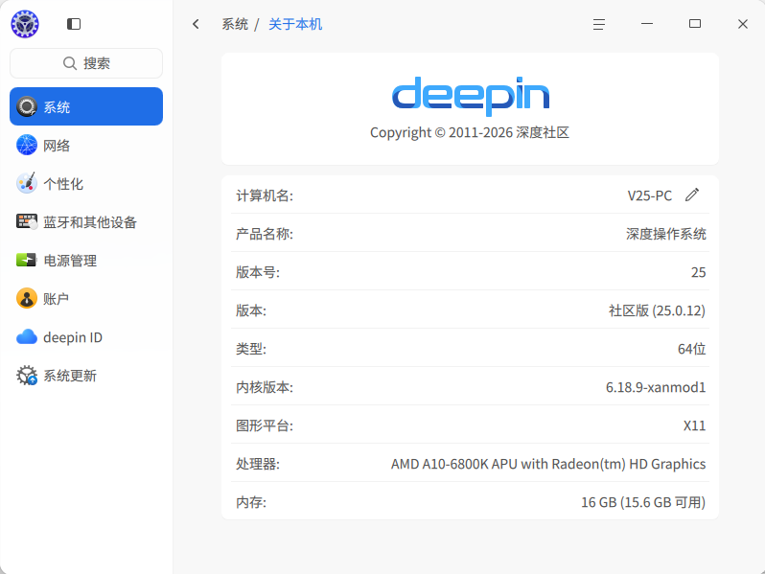Close the Control Center window
The image size is (765, 574).
coord(743,24)
